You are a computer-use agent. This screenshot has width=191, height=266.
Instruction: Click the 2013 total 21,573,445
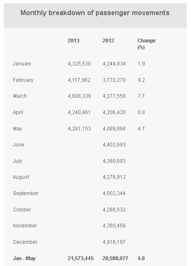(80, 258)
